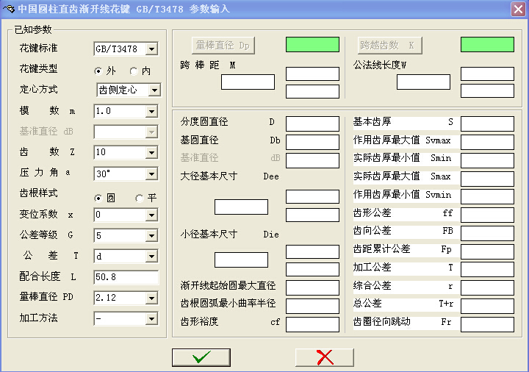
Task: Open the 压力角 30° dropdown
Action: point(151,174)
